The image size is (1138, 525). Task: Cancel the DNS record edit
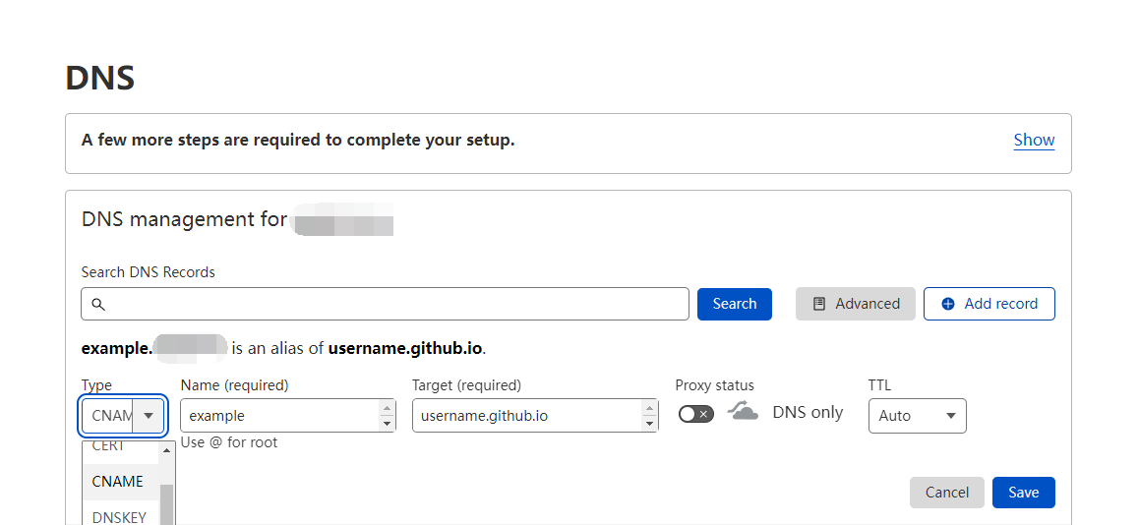(x=947, y=493)
